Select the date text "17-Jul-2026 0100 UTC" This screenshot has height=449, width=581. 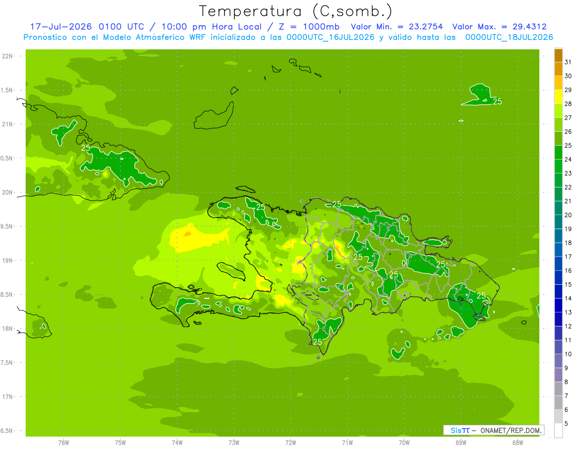(87, 27)
